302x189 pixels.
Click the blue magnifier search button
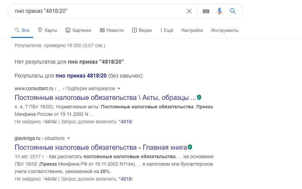click(233, 11)
